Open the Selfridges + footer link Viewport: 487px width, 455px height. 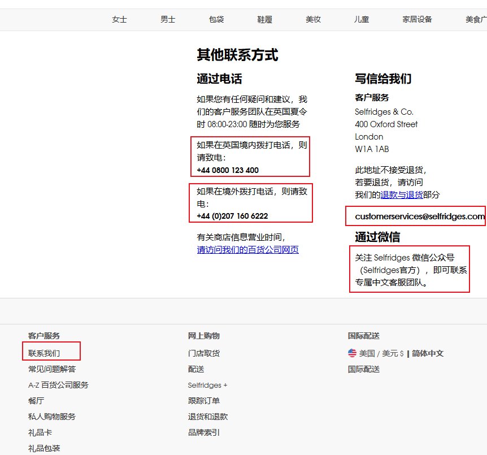click(207, 385)
